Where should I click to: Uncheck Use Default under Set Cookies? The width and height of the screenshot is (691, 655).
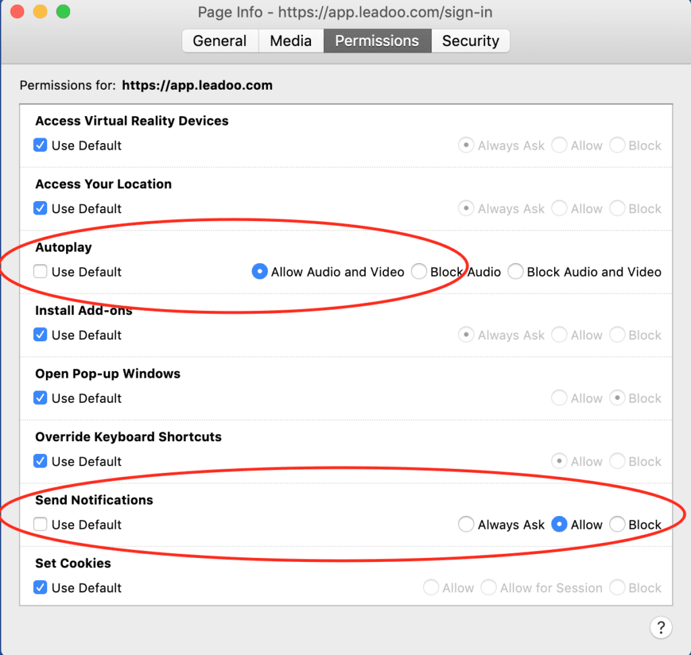(x=40, y=588)
